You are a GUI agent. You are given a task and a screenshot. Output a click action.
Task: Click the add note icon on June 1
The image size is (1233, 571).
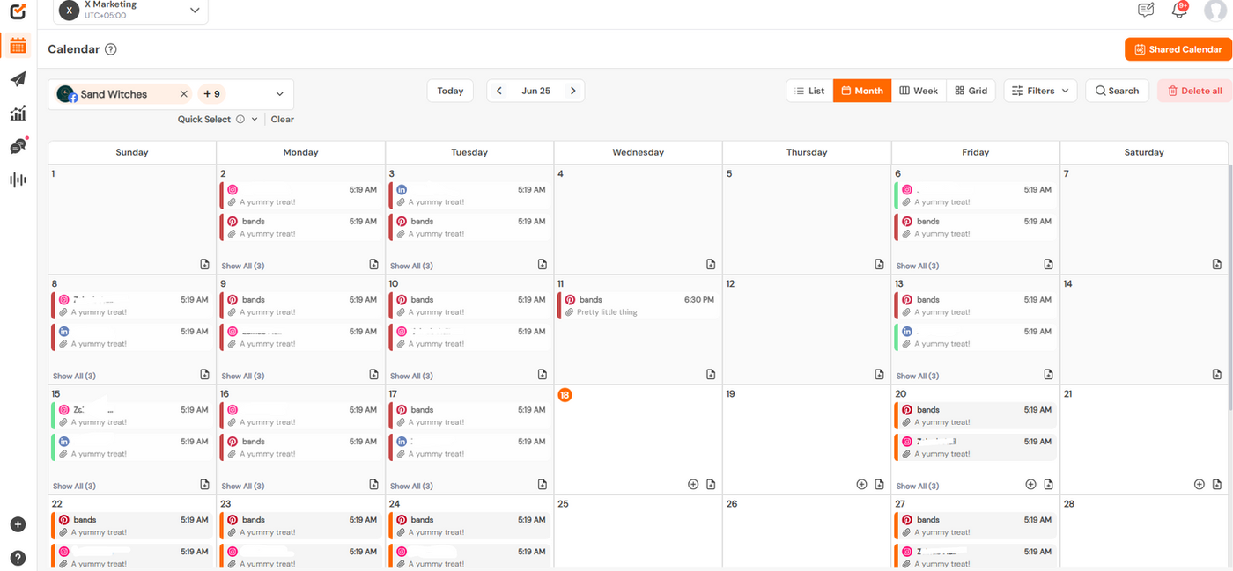204,264
